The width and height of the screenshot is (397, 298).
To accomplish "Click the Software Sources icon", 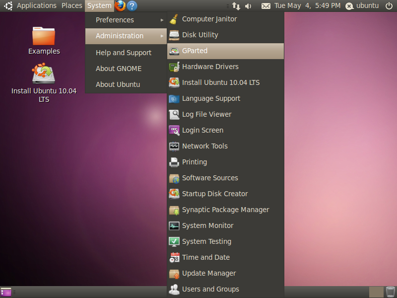I will 174,178.
